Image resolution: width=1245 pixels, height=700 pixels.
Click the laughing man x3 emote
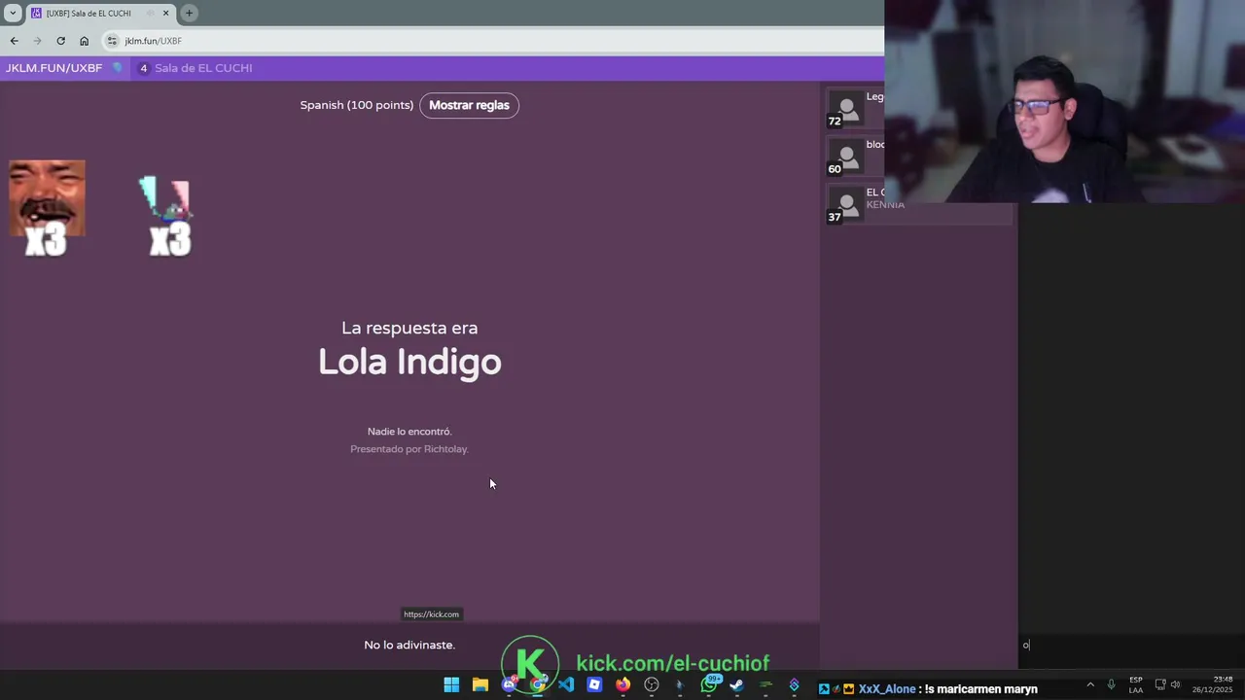[47, 208]
